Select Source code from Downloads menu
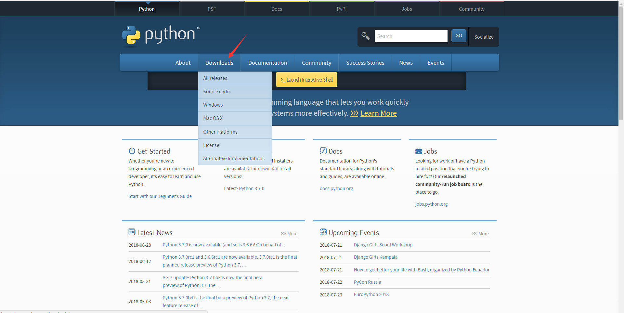The height and width of the screenshot is (313, 624). click(235, 92)
